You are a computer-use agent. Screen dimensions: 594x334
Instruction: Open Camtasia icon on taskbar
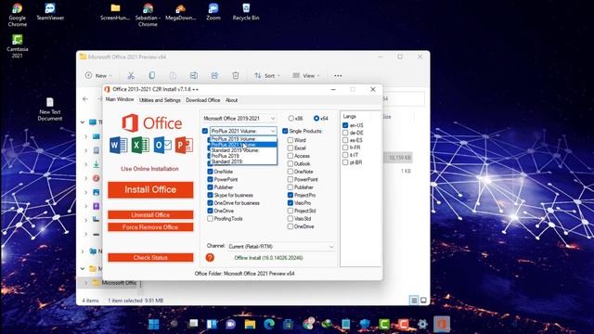tap(384, 324)
